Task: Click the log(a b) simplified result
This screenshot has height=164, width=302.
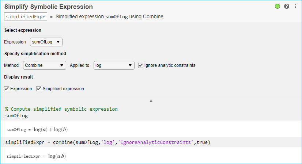Action: pyautogui.click(x=57, y=156)
